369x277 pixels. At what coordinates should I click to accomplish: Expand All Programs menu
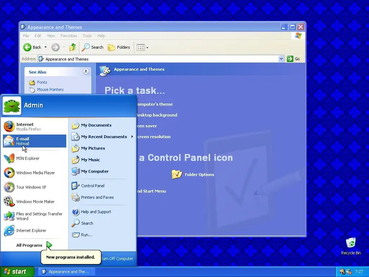(34, 245)
